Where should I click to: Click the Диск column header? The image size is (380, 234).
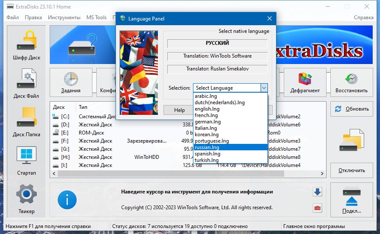tap(63, 107)
